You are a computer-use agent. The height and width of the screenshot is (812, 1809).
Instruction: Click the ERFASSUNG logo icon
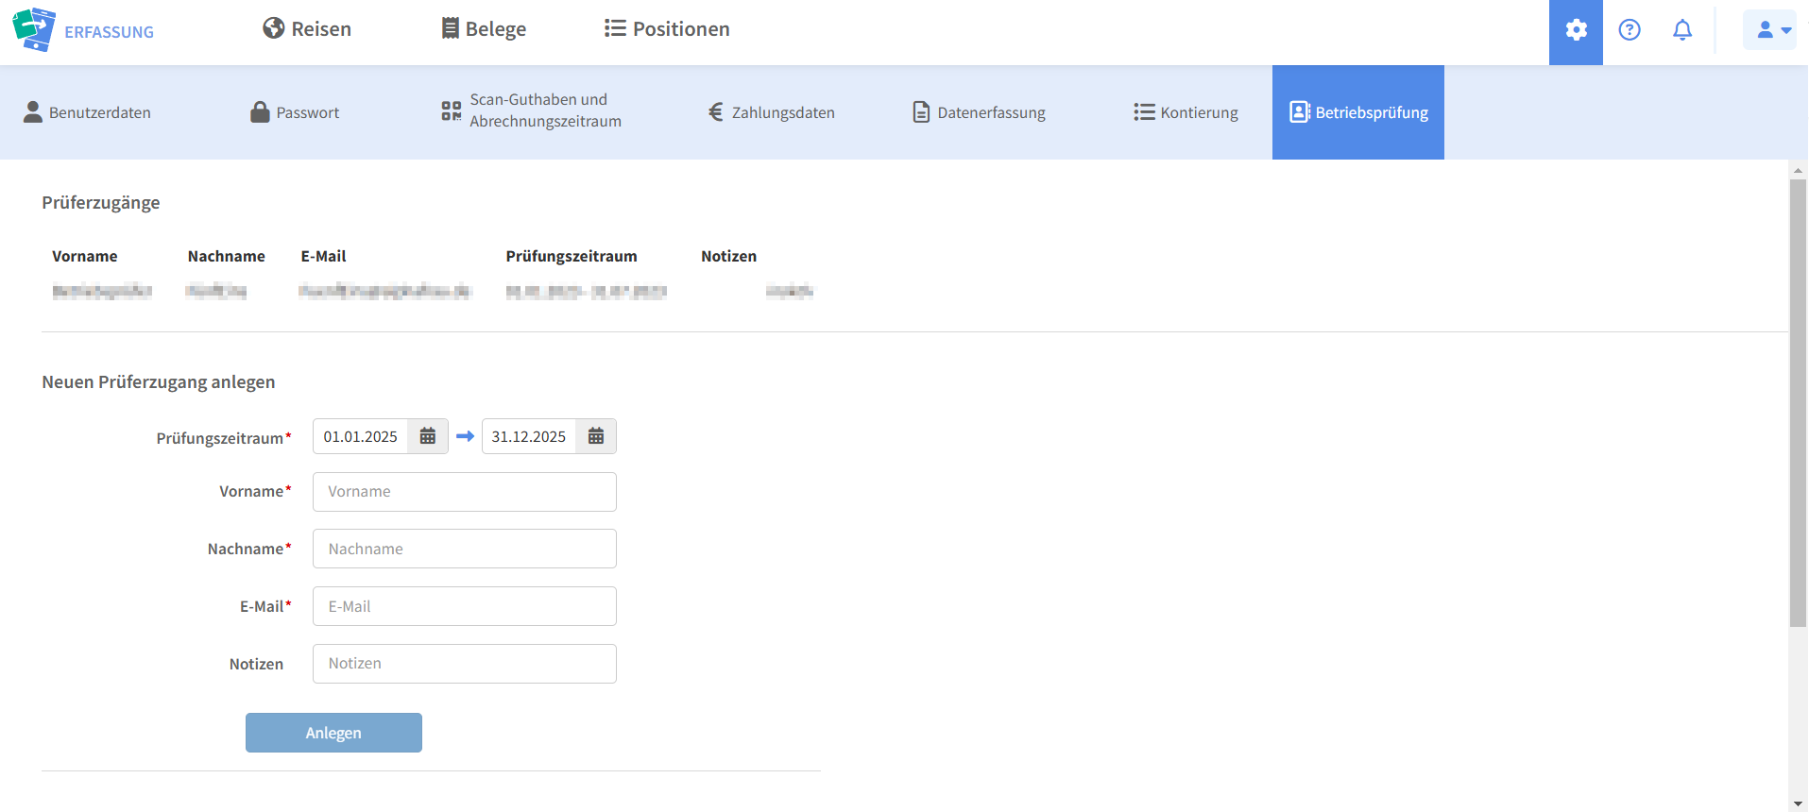tap(34, 29)
